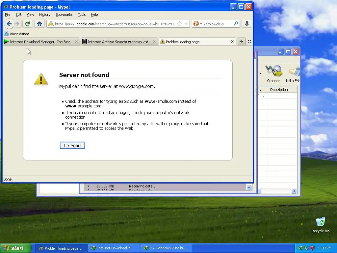
Task: Click Tell a Friend icon in IDM
Action: pos(293,73)
